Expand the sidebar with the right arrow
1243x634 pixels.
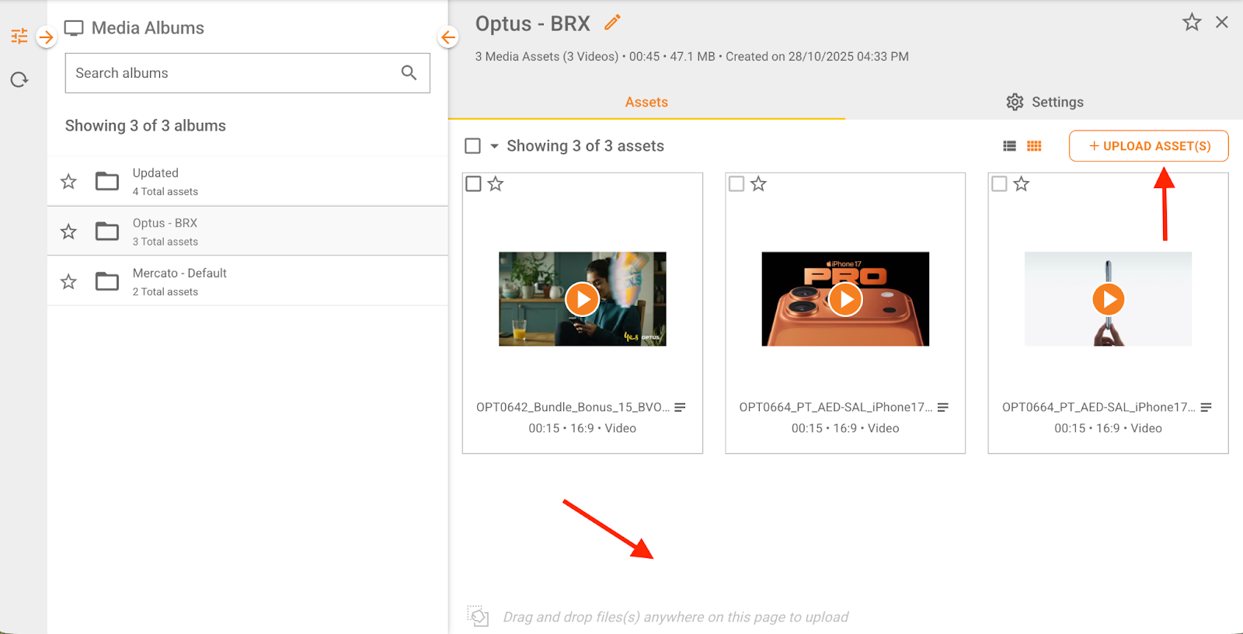point(47,37)
